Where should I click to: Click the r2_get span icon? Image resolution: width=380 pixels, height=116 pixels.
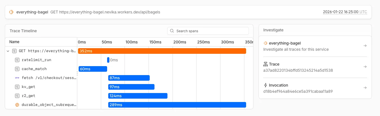click(x=17, y=96)
